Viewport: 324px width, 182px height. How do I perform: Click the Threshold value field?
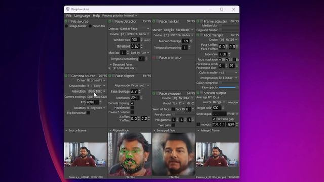click(x=135, y=47)
